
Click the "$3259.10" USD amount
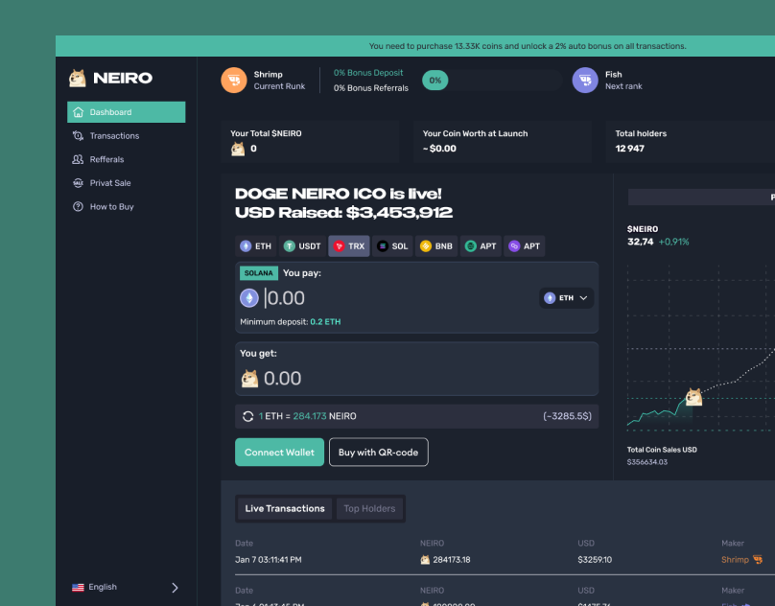tap(595, 560)
